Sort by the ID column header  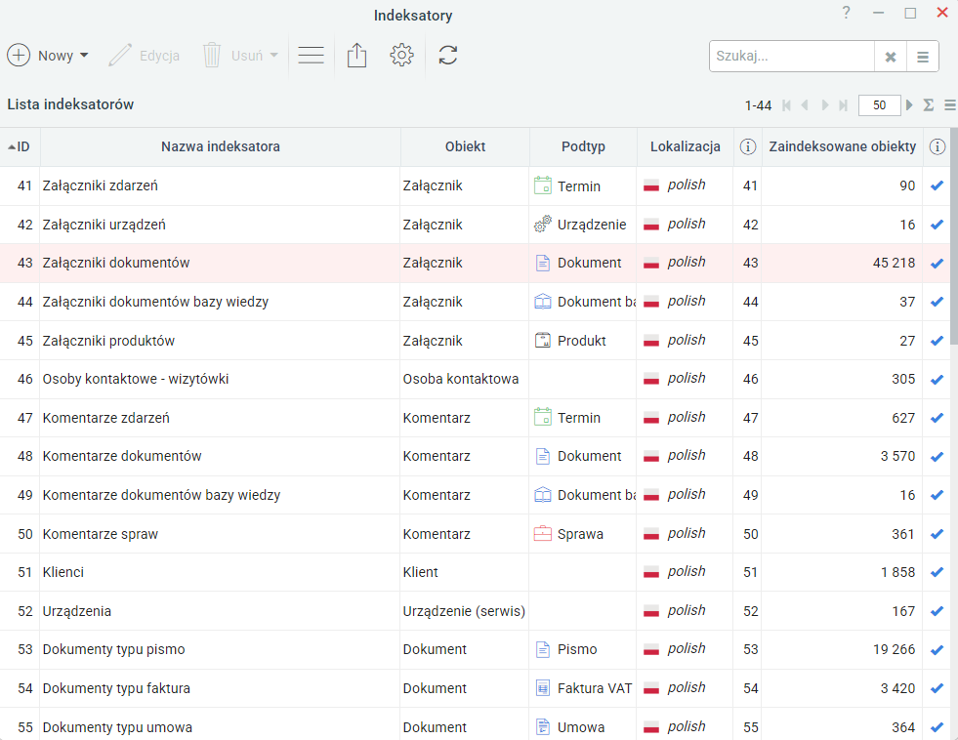point(20,146)
